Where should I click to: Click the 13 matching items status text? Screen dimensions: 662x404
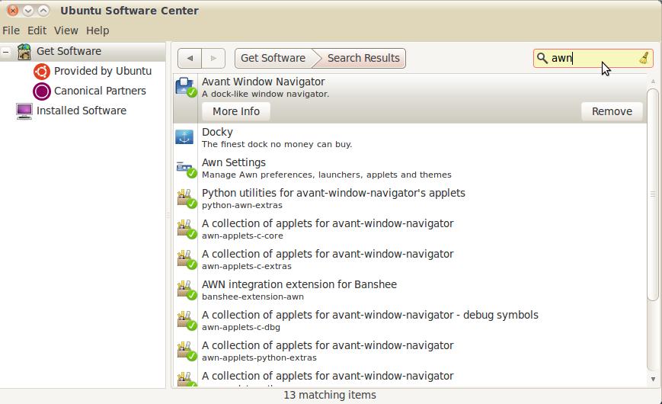[330, 395]
